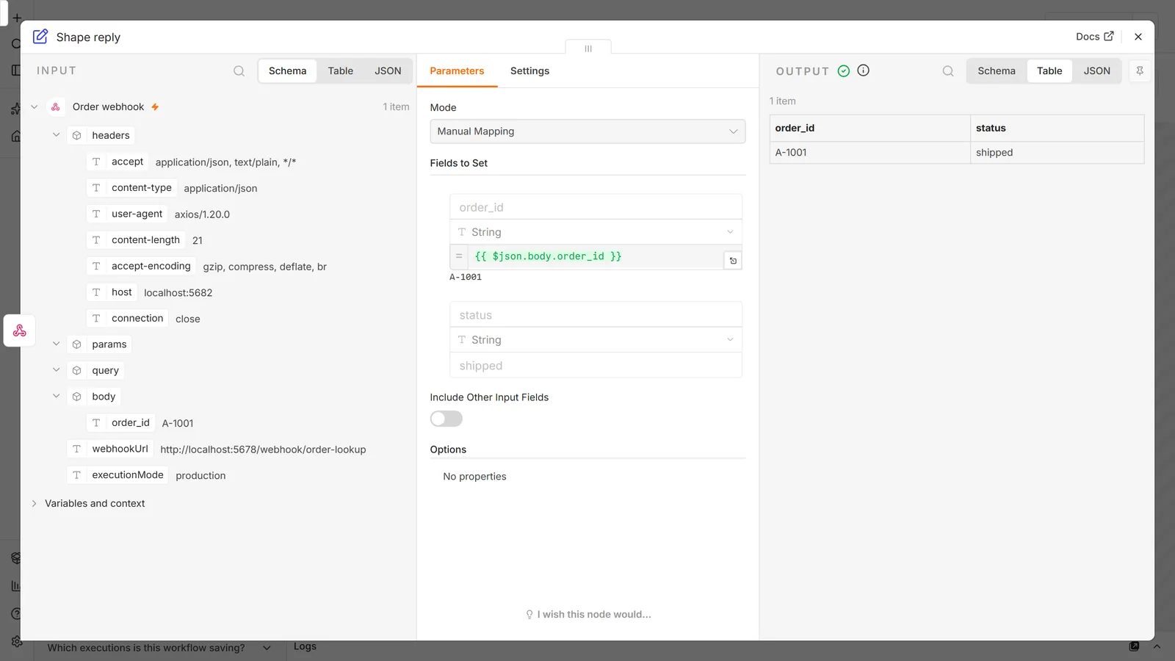The image size is (1175, 661).
Task: Collapse the Order webhook tree
Action: pos(34,107)
